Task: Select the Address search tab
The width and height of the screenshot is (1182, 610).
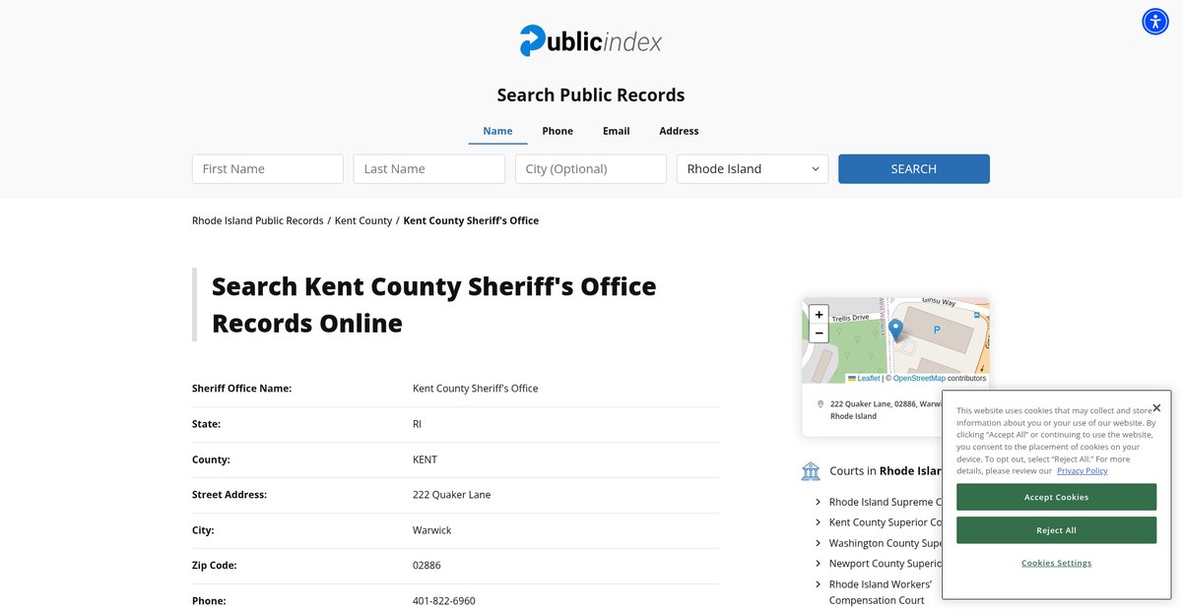Action: 679,131
